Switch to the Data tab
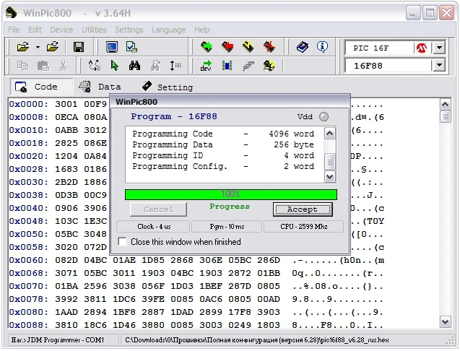The height and width of the screenshot is (351, 460). tap(100, 87)
